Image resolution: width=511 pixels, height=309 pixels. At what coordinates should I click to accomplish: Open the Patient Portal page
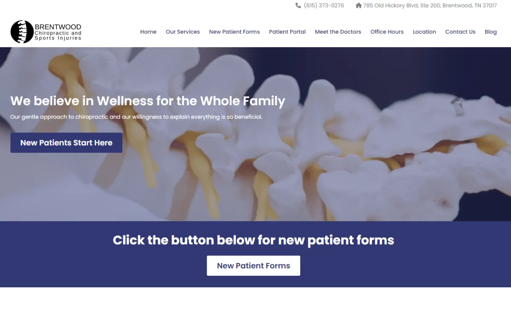[287, 32]
